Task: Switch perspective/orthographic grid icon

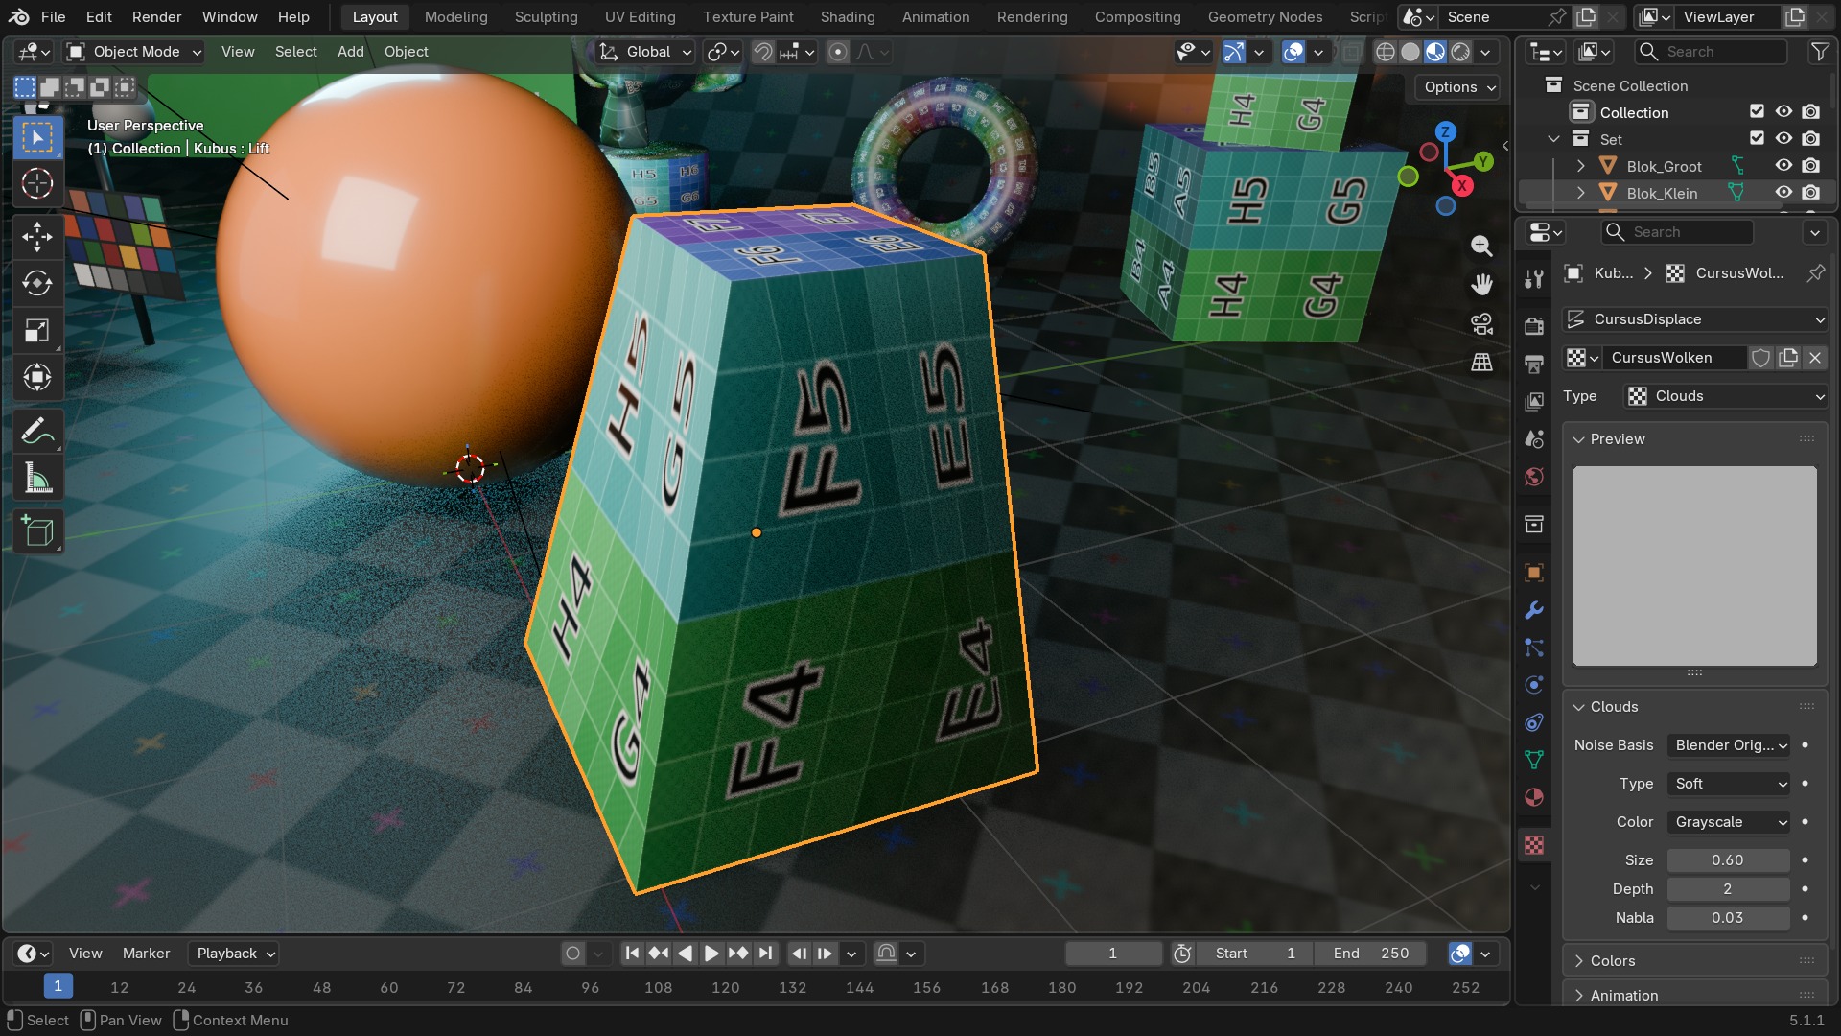Action: (x=1481, y=363)
